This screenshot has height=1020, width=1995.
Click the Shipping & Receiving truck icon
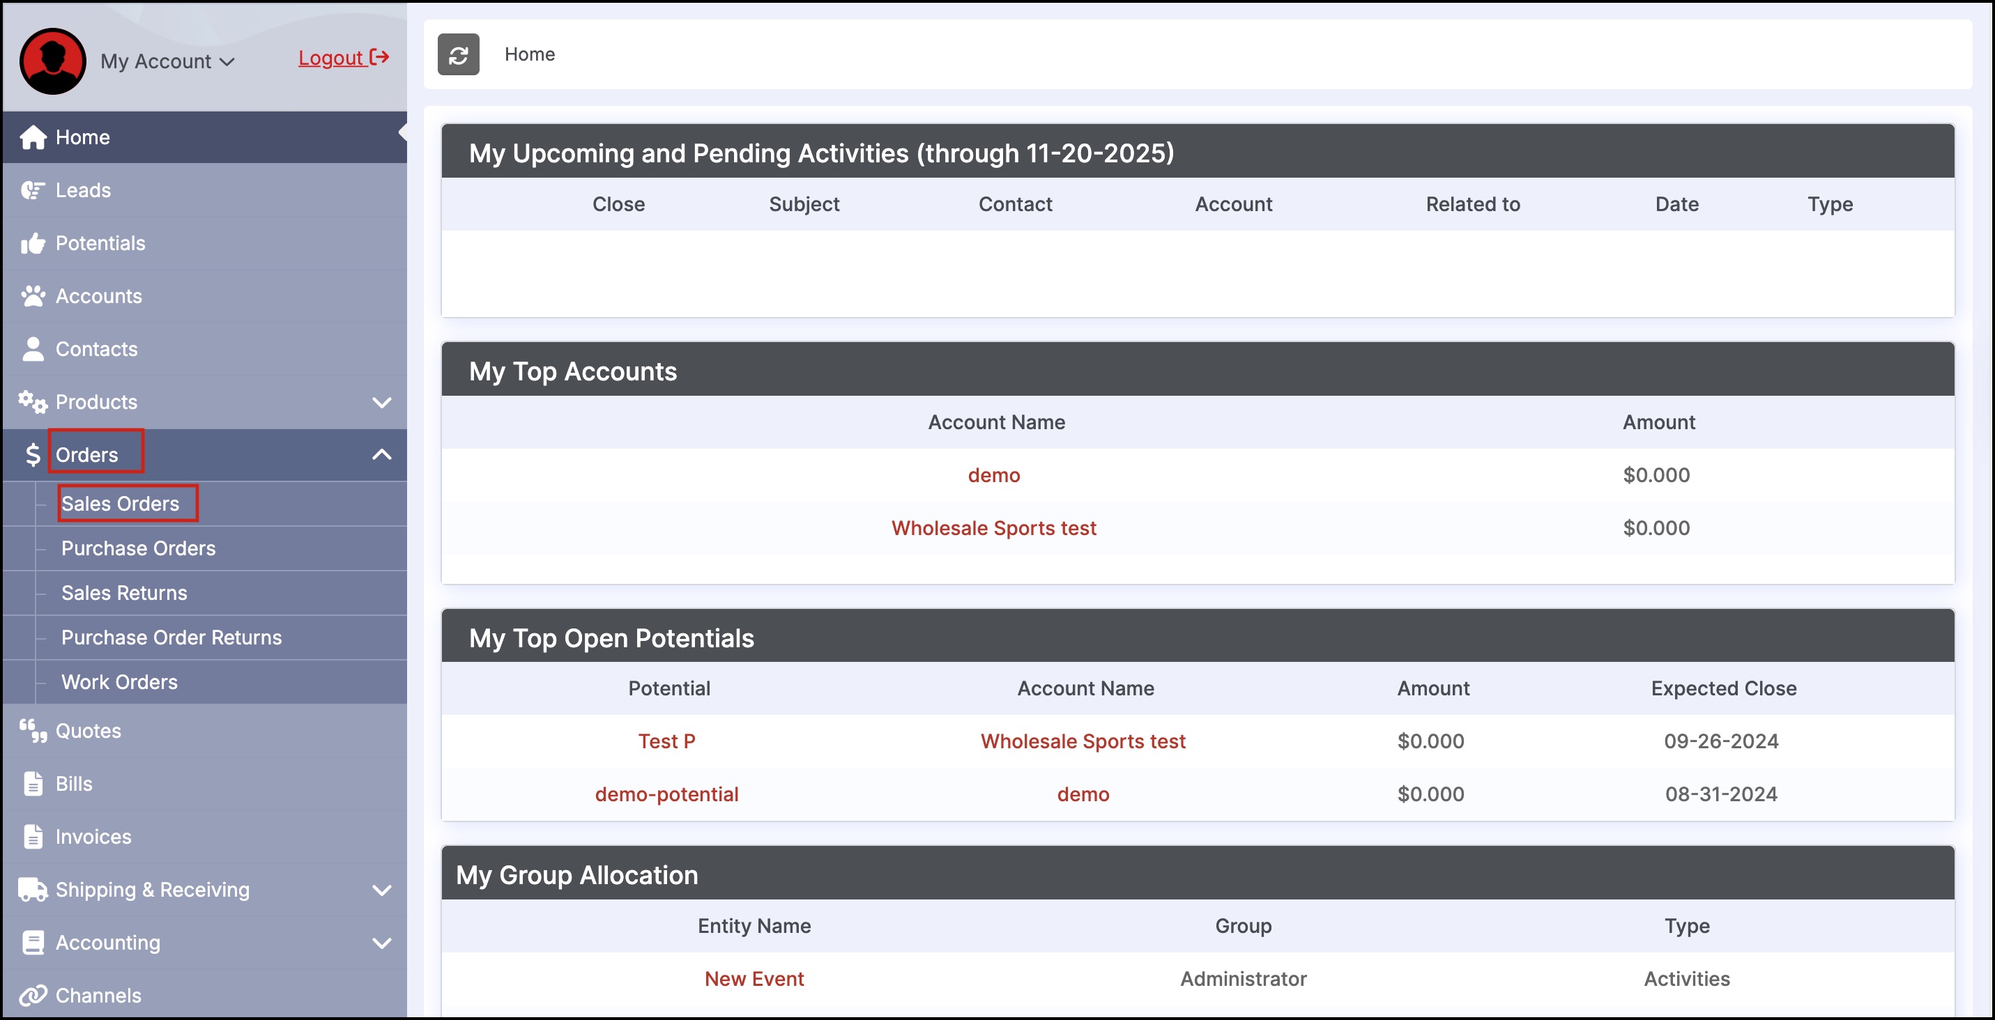point(33,890)
